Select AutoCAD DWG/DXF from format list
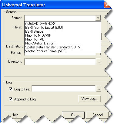This screenshot has height=124, width=114. coord(63,24)
